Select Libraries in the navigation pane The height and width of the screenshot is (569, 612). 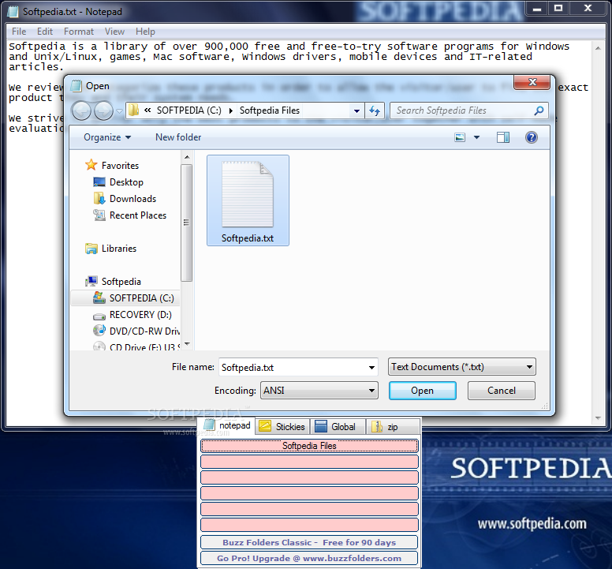point(119,249)
